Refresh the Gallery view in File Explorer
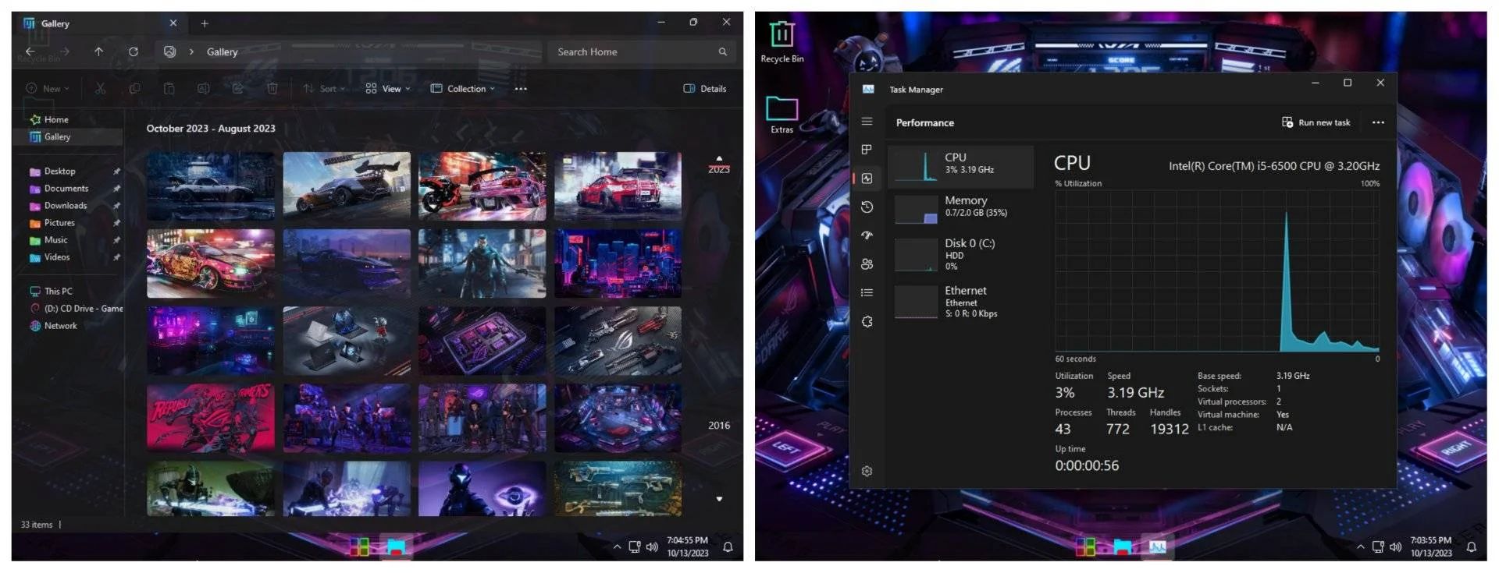This screenshot has width=1499, height=573. 134,51
